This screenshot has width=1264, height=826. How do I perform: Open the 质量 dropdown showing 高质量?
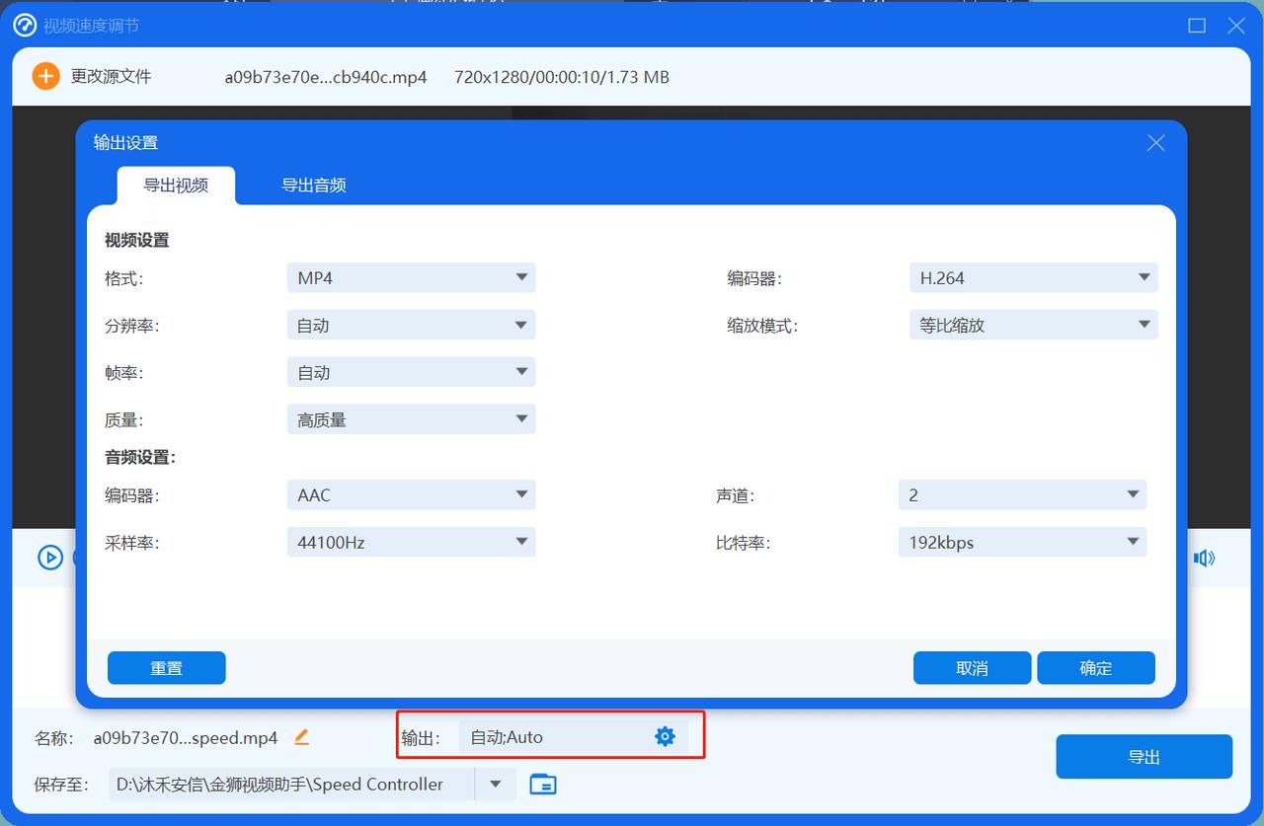point(411,418)
